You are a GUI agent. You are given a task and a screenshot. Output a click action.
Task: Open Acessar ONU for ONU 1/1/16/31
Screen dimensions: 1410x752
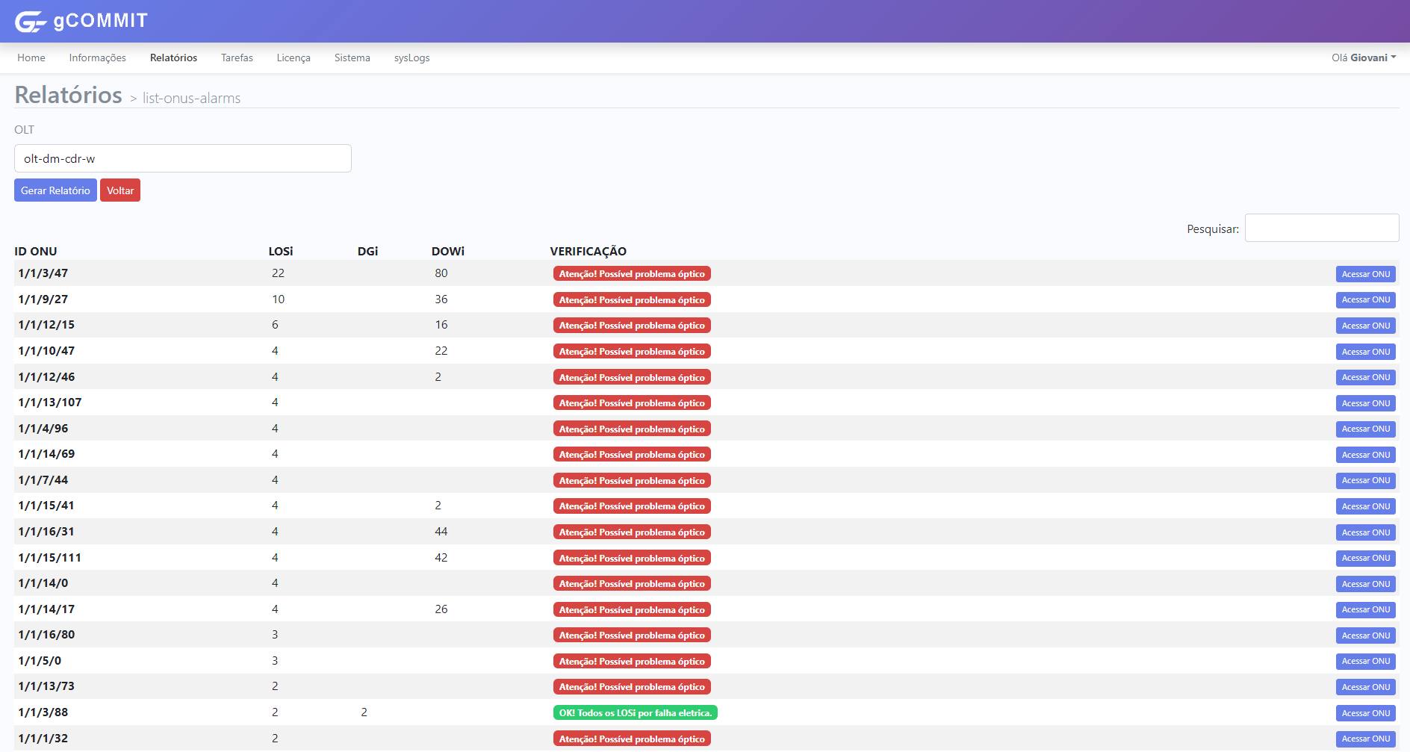[x=1365, y=532]
